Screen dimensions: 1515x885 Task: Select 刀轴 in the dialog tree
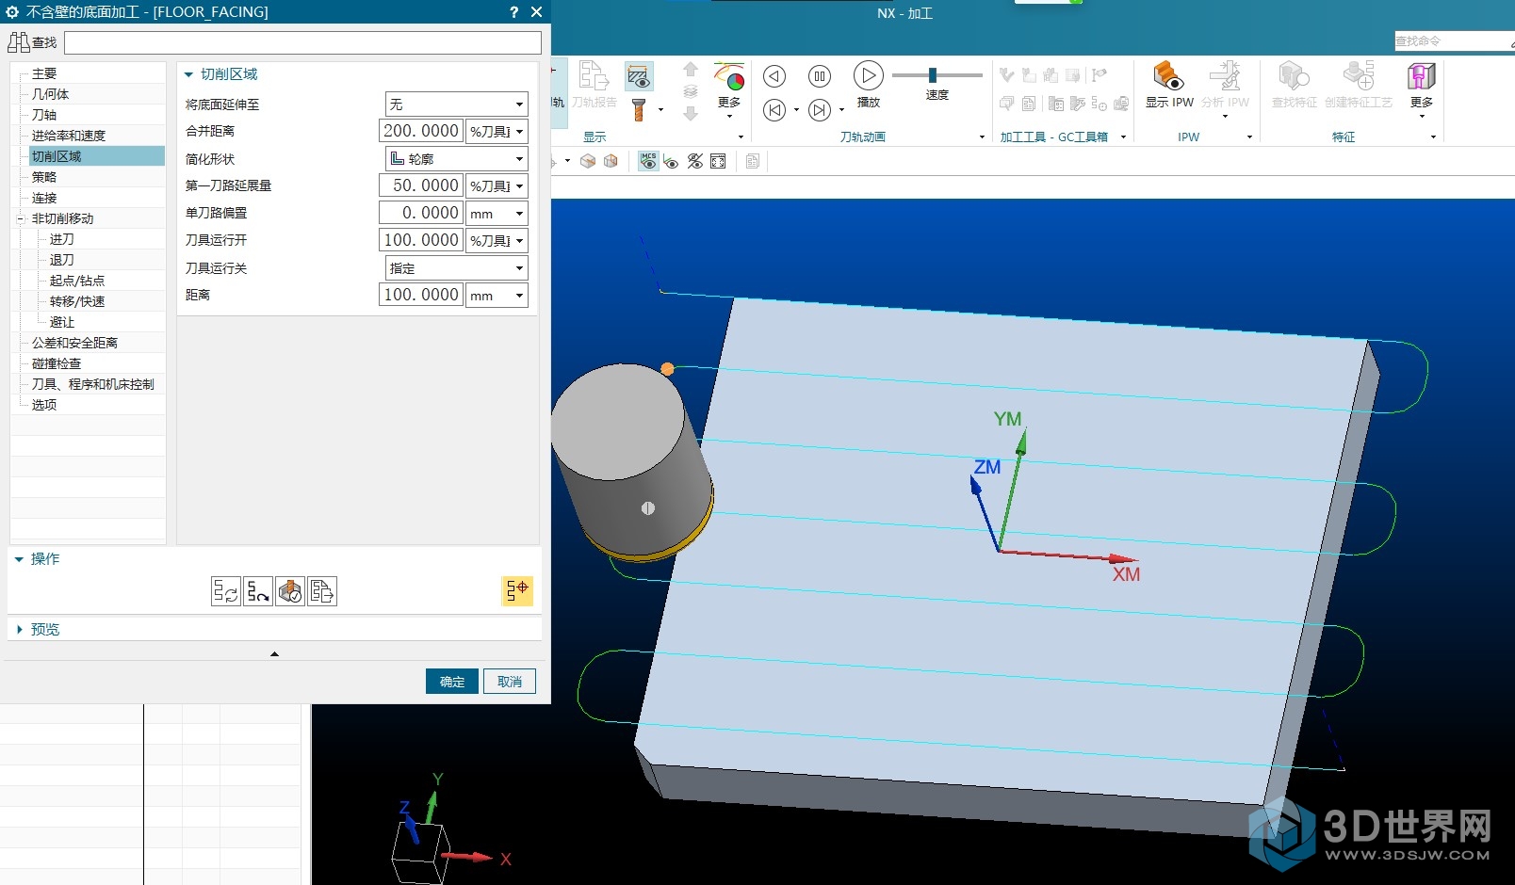44,115
